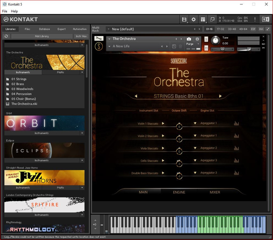This screenshot has height=240, width=273.
Task: Click the Add Library button
Action: [42, 36]
